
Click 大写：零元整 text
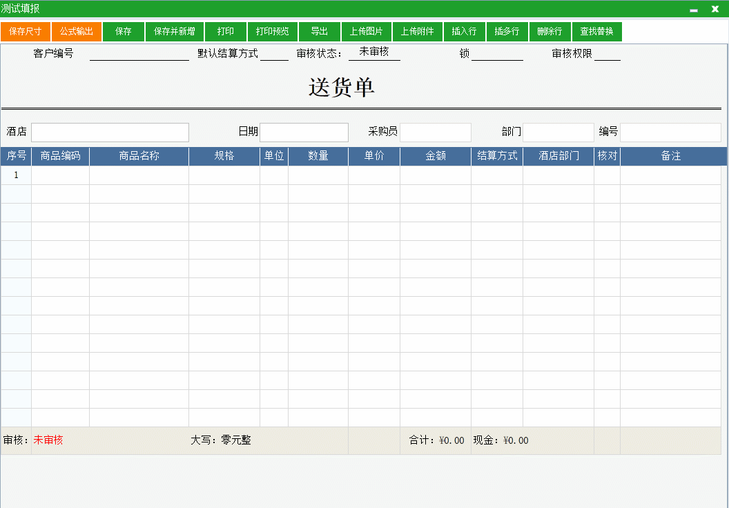point(221,440)
